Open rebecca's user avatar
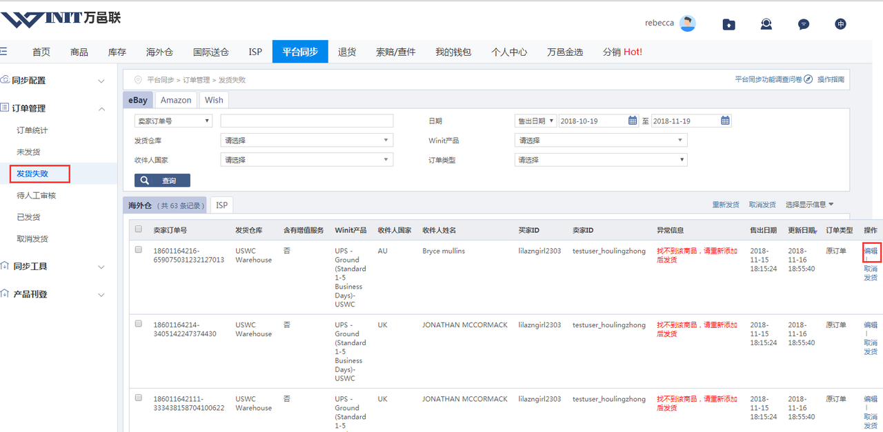The image size is (883, 432). coord(687,23)
